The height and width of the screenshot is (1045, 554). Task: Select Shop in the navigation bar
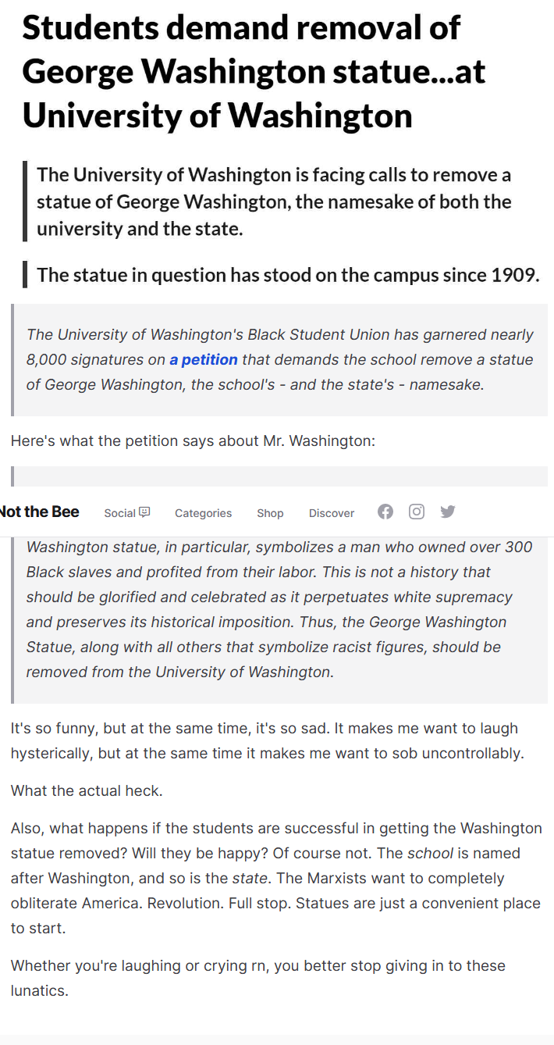coord(270,513)
